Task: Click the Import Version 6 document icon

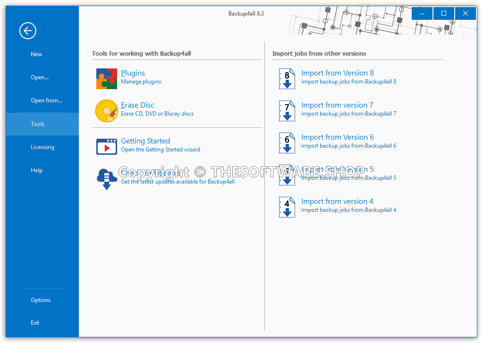Action: click(287, 143)
